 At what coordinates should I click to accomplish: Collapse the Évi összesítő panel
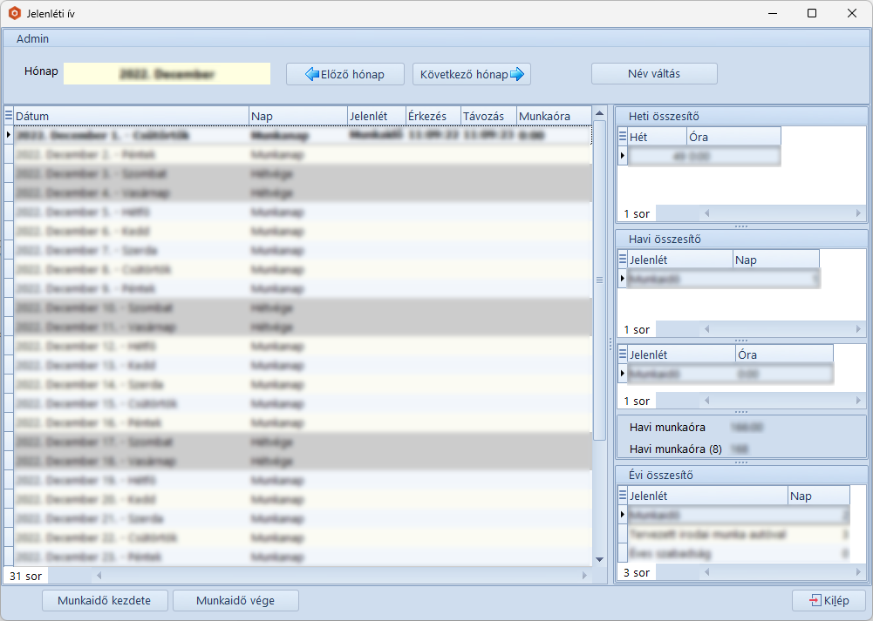(x=741, y=476)
